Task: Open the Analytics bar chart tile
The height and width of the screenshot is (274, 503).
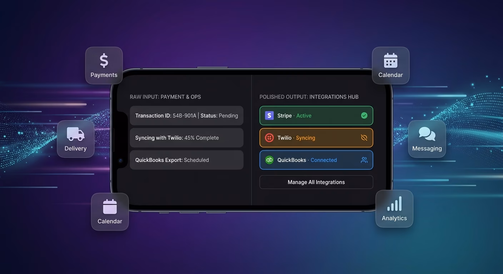Action: coord(394,209)
